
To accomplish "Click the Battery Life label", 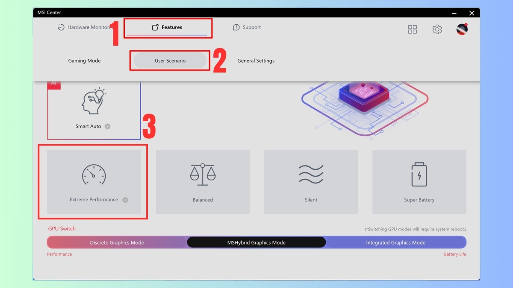I will (455, 254).
